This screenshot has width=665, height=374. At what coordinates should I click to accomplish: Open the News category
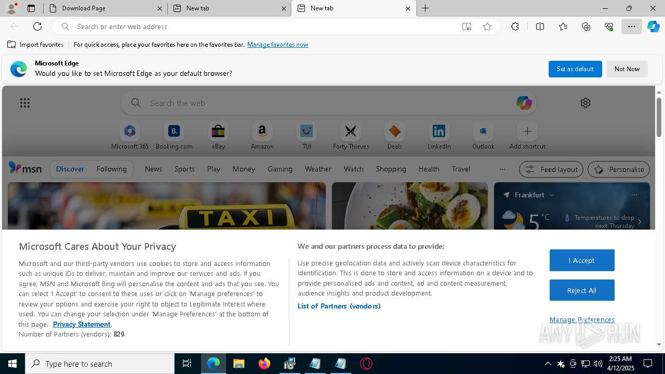click(x=153, y=169)
